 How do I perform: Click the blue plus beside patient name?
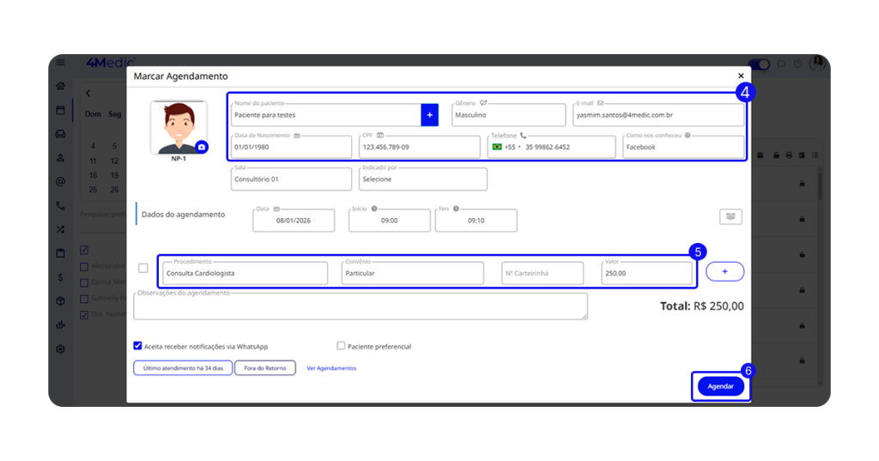click(x=429, y=115)
